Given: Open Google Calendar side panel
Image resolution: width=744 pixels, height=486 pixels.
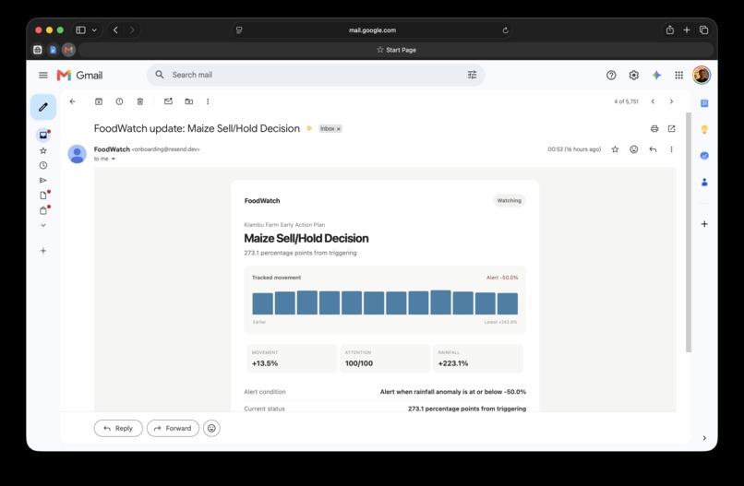Looking at the screenshot, I should 704,103.
